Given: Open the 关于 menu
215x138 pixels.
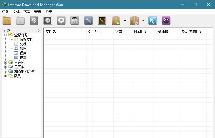Looking at the screenshot, I should [49, 12].
